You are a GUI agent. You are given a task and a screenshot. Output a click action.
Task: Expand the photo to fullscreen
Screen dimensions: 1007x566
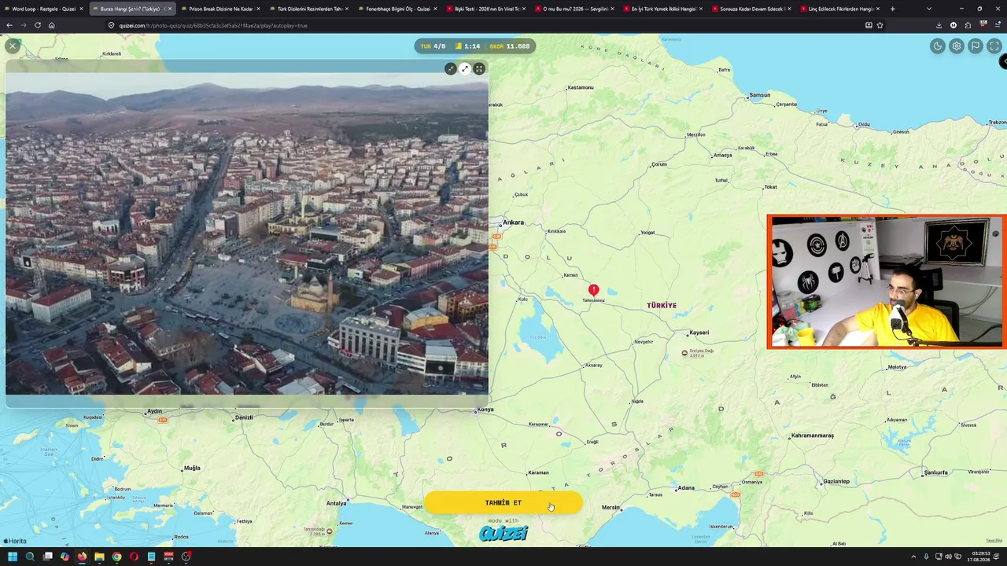coord(479,69)
